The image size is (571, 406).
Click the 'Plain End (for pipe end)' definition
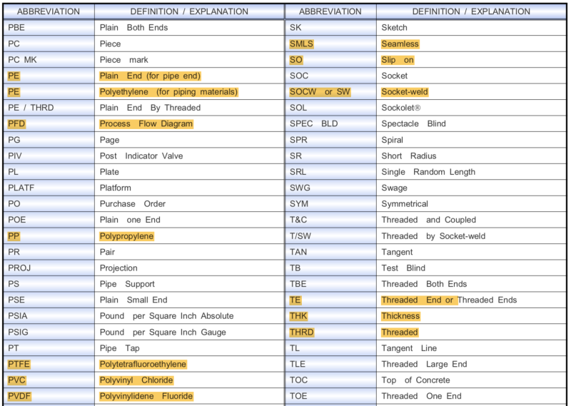150,76
